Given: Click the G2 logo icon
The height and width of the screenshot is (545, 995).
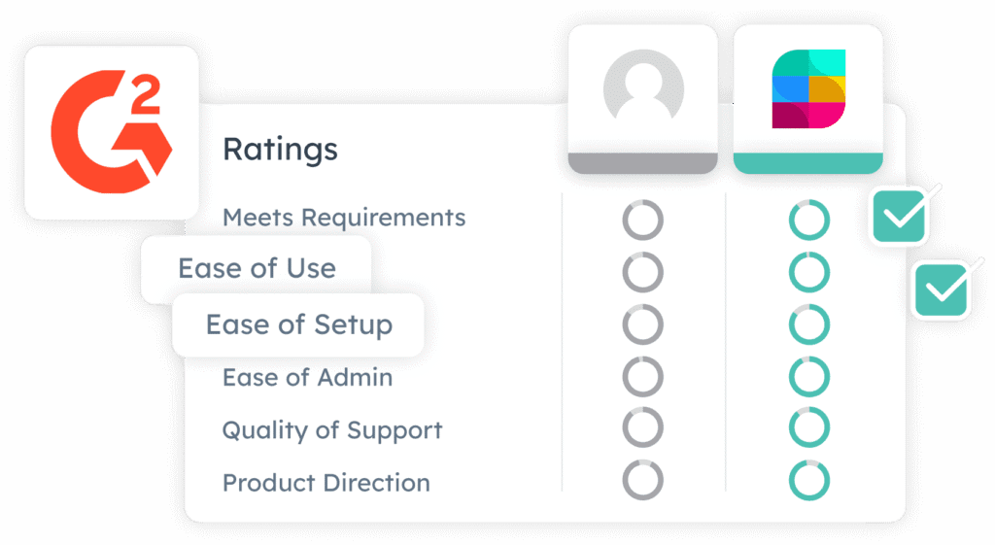Looking at the screenshot, I should tap(111, 132).
